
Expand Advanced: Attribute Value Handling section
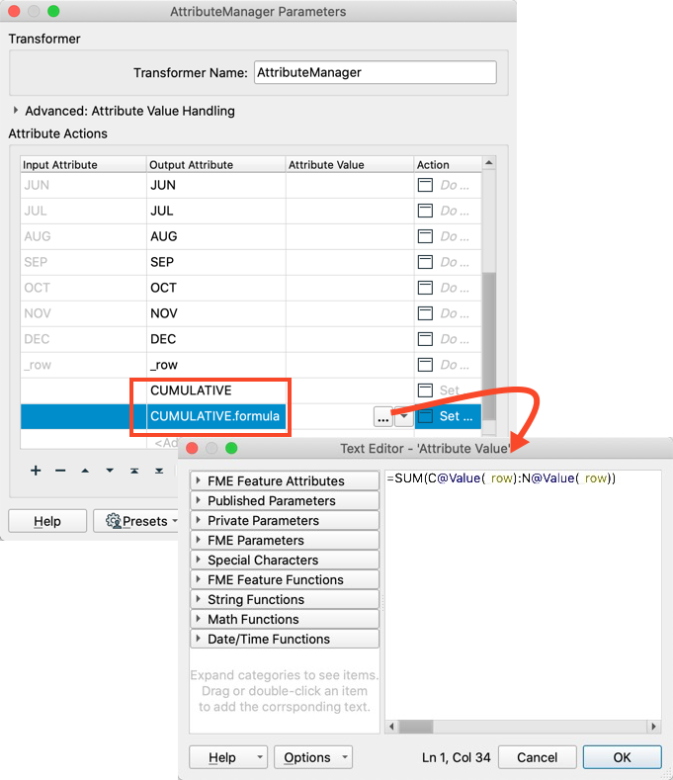pyautogui.click(x=16, y=111)
